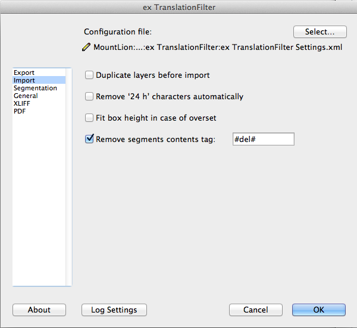Screen dimensions: 357x328
Task: Uncheck Remove segments contents tag
Action: point(89,138)
